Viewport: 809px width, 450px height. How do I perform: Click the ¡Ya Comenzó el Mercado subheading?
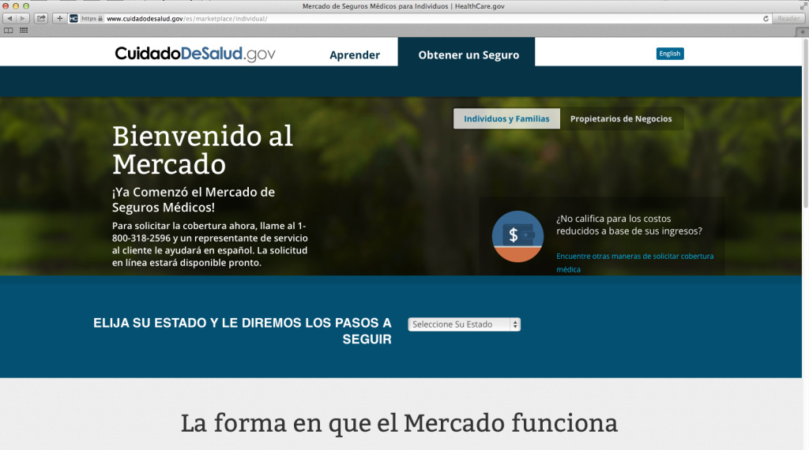tap(194, 200)
